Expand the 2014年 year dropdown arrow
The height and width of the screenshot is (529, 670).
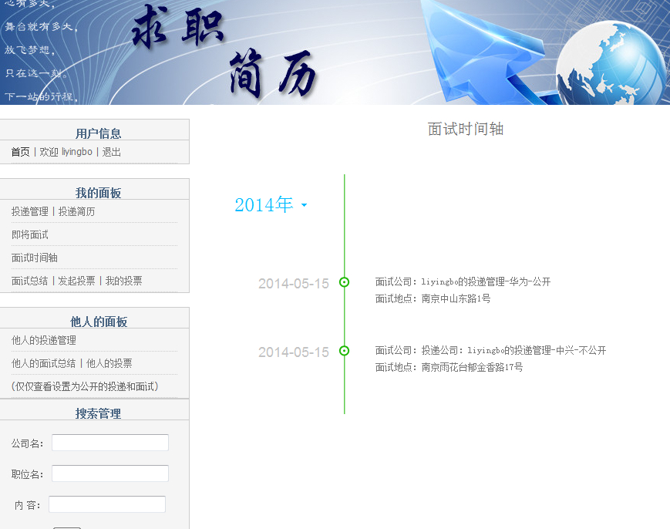pyautogui.click(x=304, y=206)
